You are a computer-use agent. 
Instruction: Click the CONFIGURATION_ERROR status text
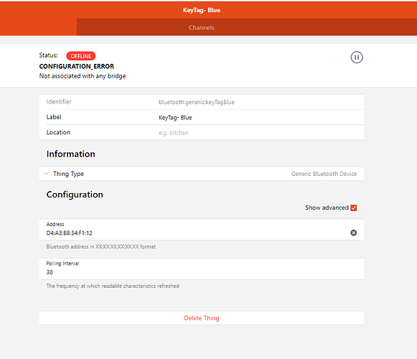[77, 66]
